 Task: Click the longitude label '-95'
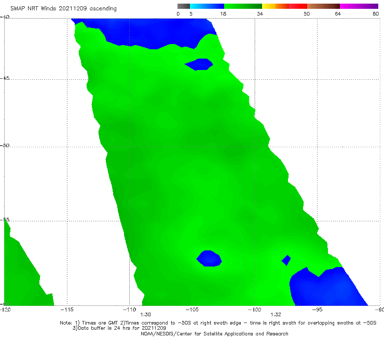(317, 310)
